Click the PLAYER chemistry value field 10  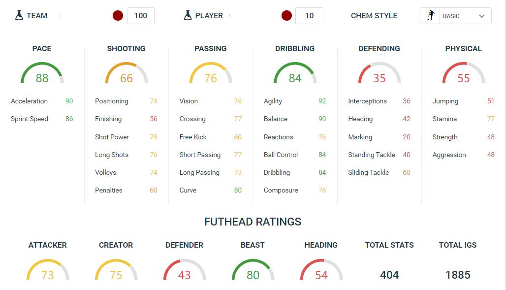click(x=310, y=16)
